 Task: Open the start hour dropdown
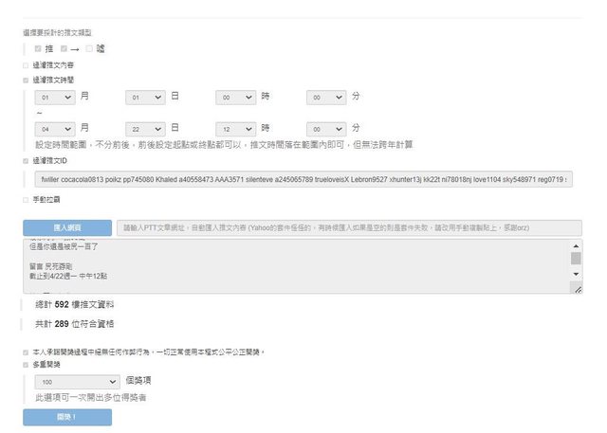point(235,98)
